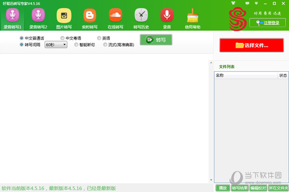This screenshot has height=192, width=289.
Task: Start 录音 red microphone recorder
Action: (167, 19)
